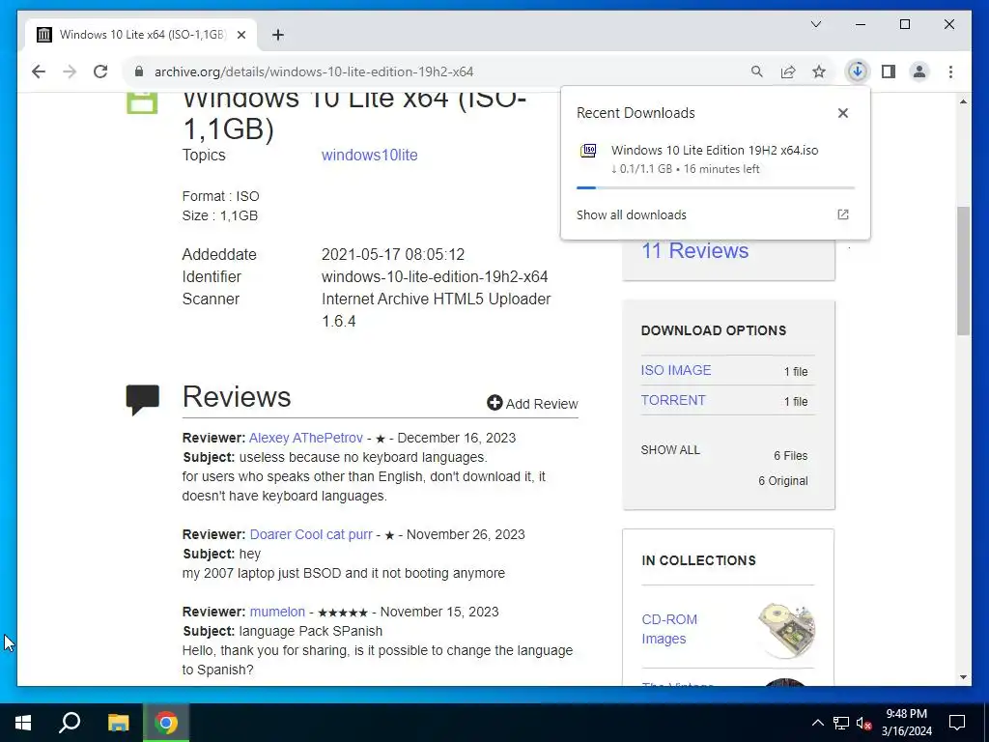The height and width of the screenshot is (742, 989).
Task: Open taskbar search magnifier
Action: click(70, 723)
